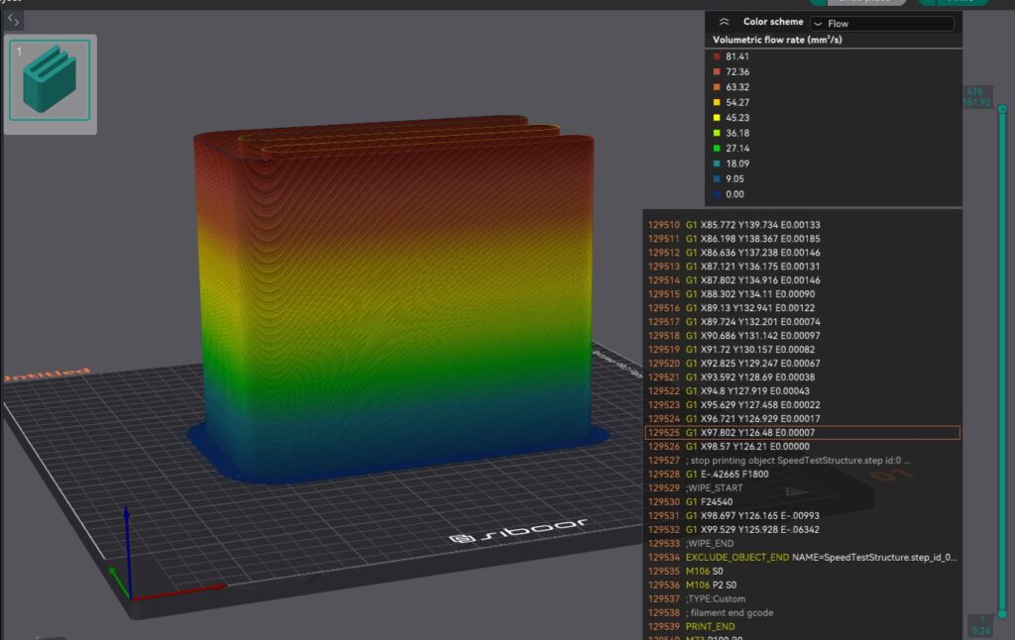This screenshot has width=1015, height=640.
Task: Click the 45.23 flow rate color swatch
Action: tap(717, 118)
